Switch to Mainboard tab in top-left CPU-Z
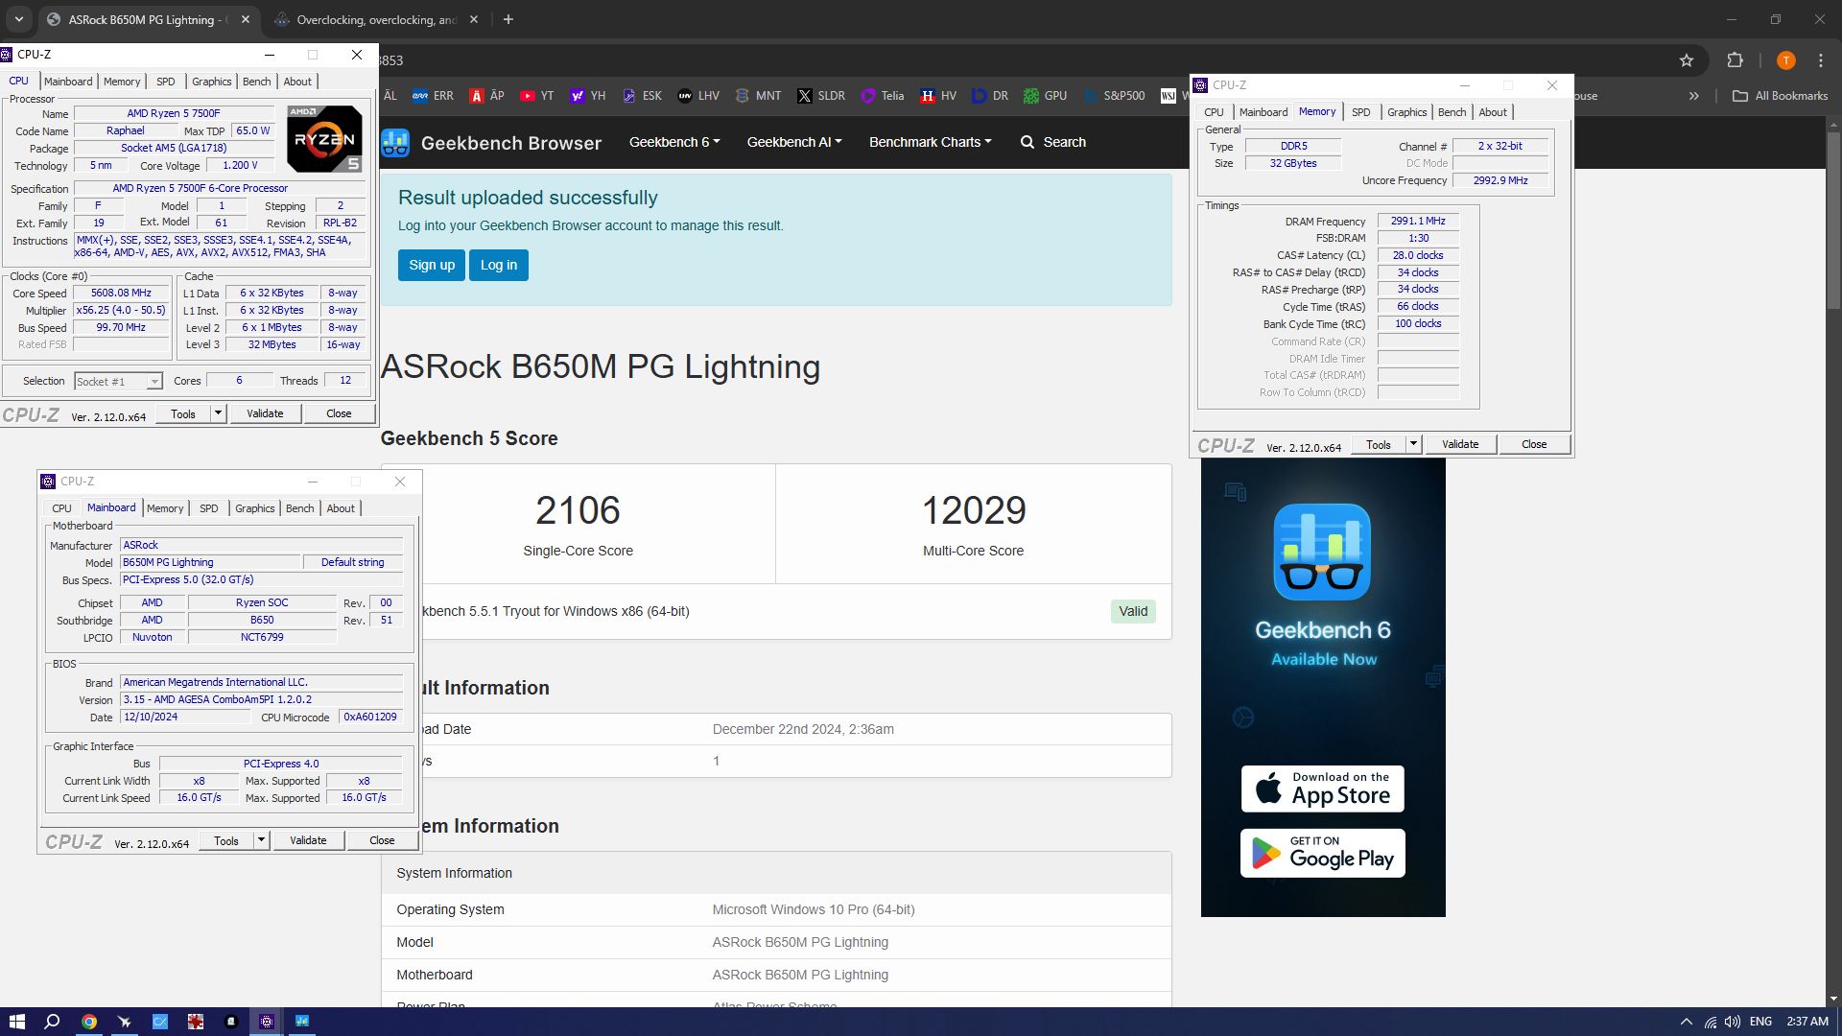Viewport: 1842px width, 1036px height. (68, 82)
